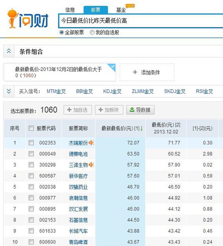Open stock link 德赛电池
This screenshot has width=223, height=246.
coord(78,154)
